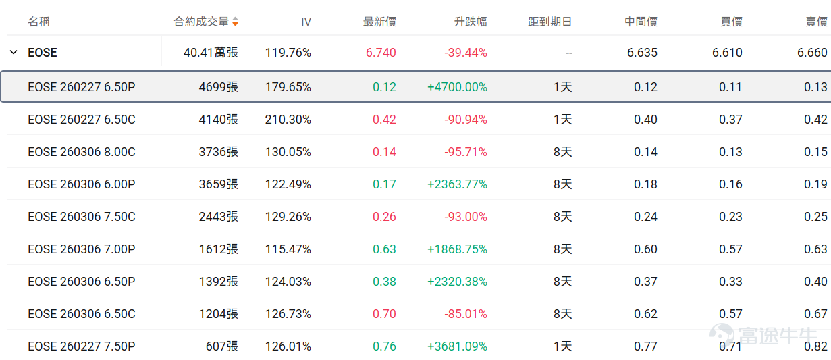Click the 3736張 volume cell
This screenshot has width=831, height=360.
pos(218,152)
